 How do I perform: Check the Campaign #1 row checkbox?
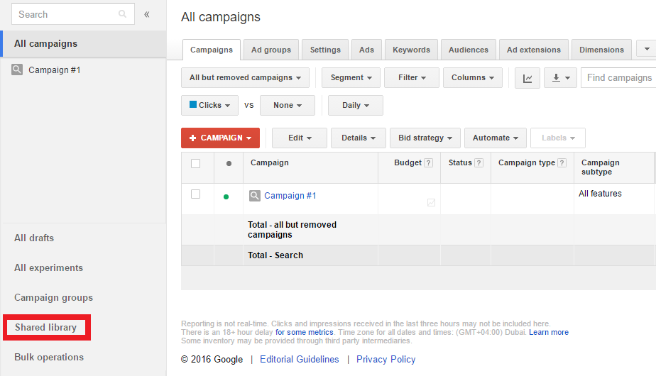[x=196, y=194]
